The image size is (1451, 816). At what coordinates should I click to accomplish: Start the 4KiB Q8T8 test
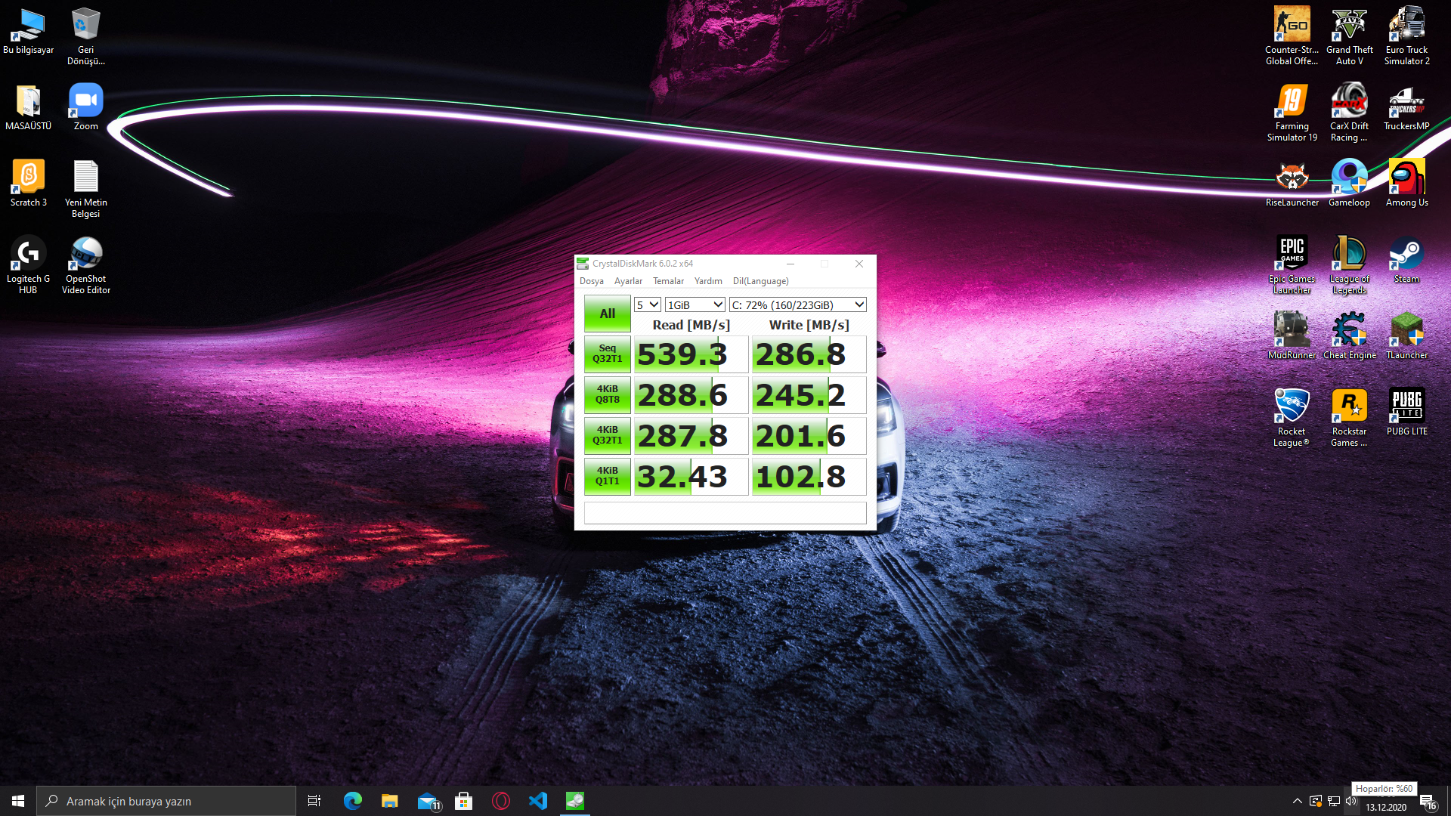click(608, 394)
